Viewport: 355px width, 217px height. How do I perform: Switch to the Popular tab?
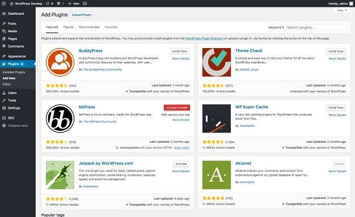click(x=69, y=27)
